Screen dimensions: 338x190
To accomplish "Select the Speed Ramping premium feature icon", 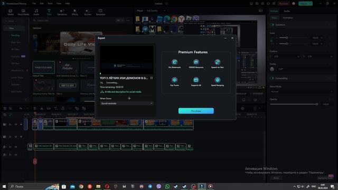I will (217, 80).
